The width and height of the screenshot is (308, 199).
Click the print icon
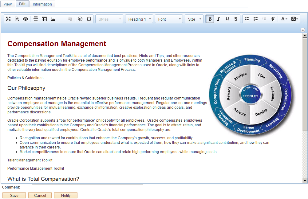(26, 19)
